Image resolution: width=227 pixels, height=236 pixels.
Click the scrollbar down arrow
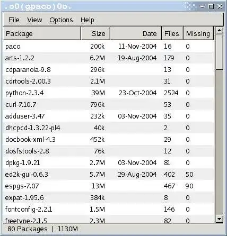220,219
